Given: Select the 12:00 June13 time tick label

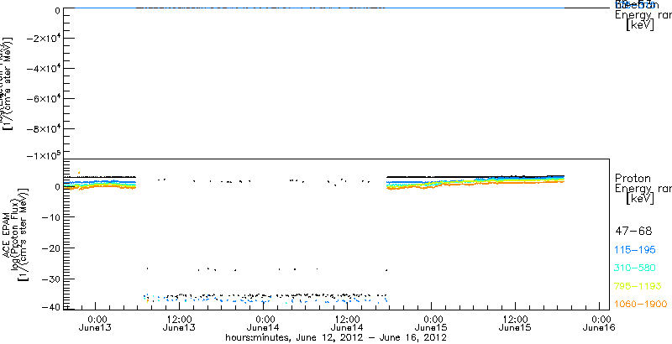Looking at the screenshot, I should pos(179,324).
